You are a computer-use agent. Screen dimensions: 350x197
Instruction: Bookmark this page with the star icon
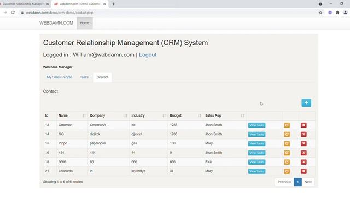tap(320, 13)
